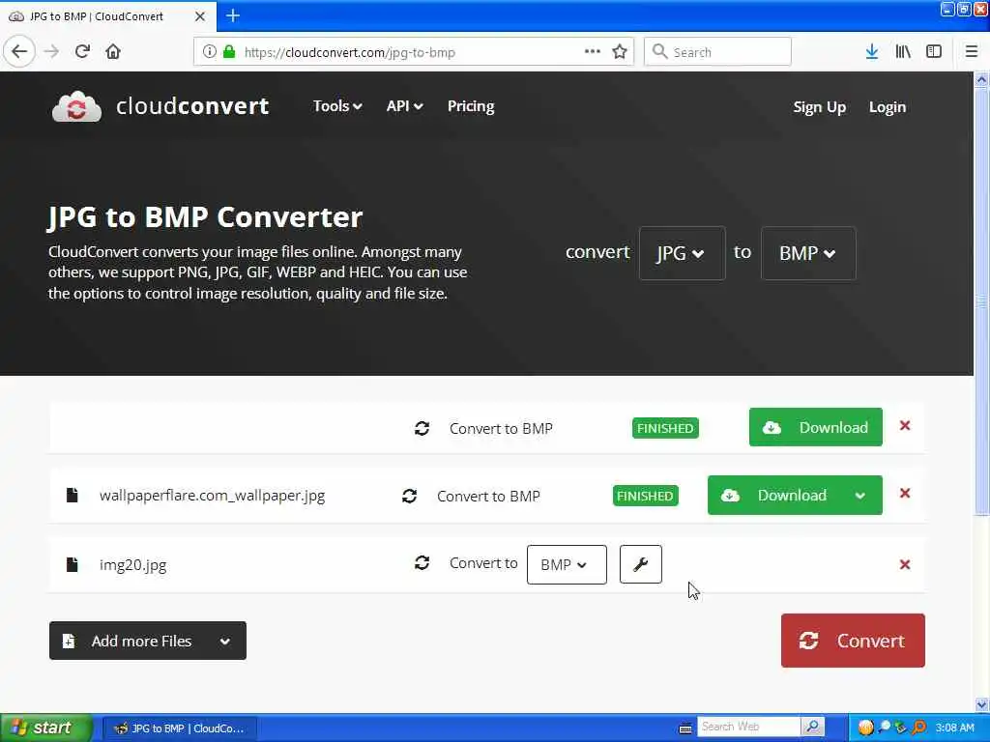The image size is (990, 742).
Task: Download the first finished BMP file
Action: 816,427
